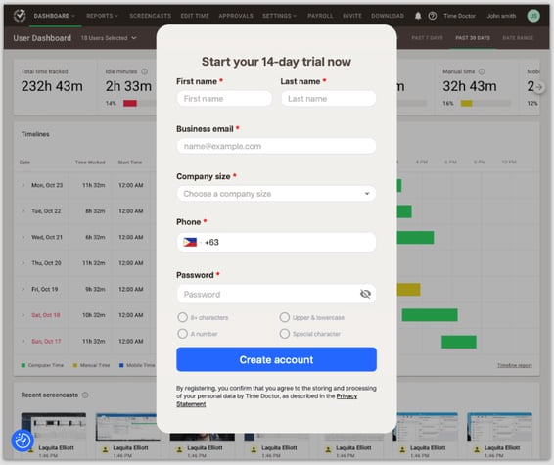Screen dimensions: 554x465
Task: Expand the 18 Users Selected dropdown
Action: click(x=109, y=38)
